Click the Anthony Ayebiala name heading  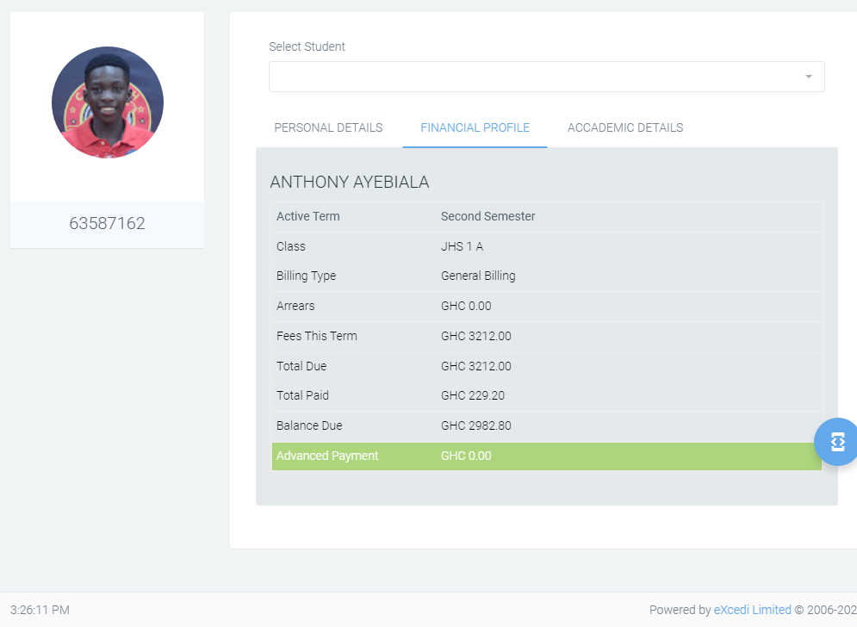click(349, 182)
